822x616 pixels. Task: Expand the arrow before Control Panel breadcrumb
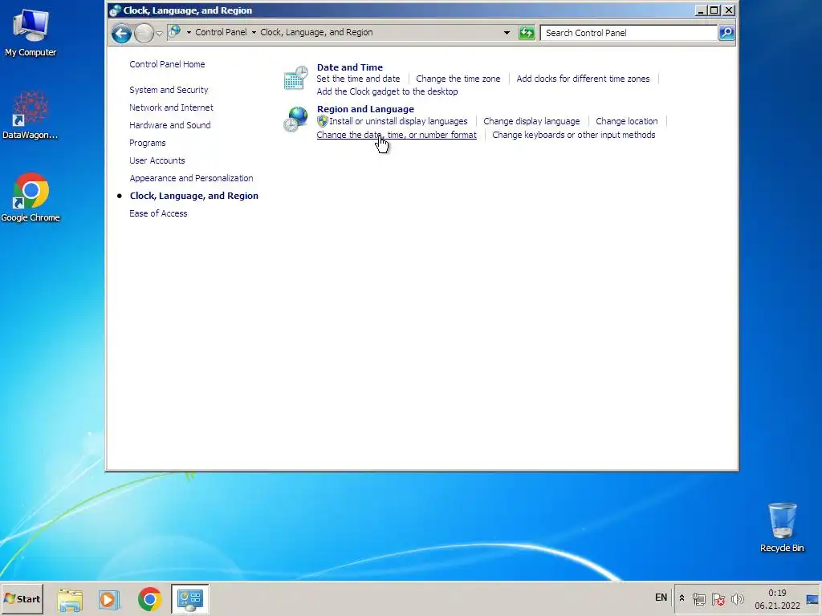[x=189, y=32]
